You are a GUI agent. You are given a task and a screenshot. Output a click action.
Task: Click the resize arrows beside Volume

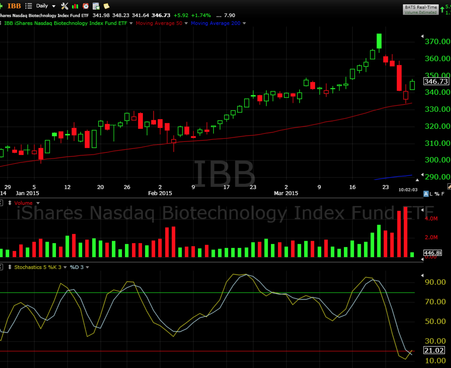tap(10, 203)
